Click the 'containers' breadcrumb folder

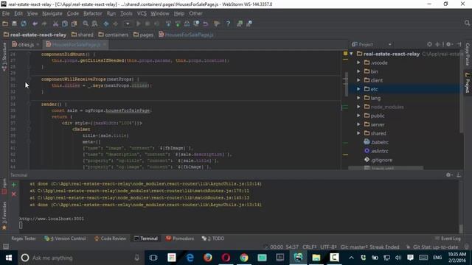point(113,35)
